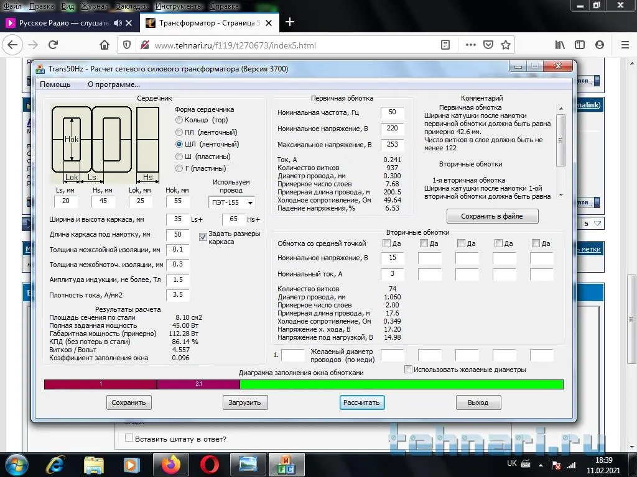Open the ПЭТ-155 wire type dropdown

[x=231, y=202]
